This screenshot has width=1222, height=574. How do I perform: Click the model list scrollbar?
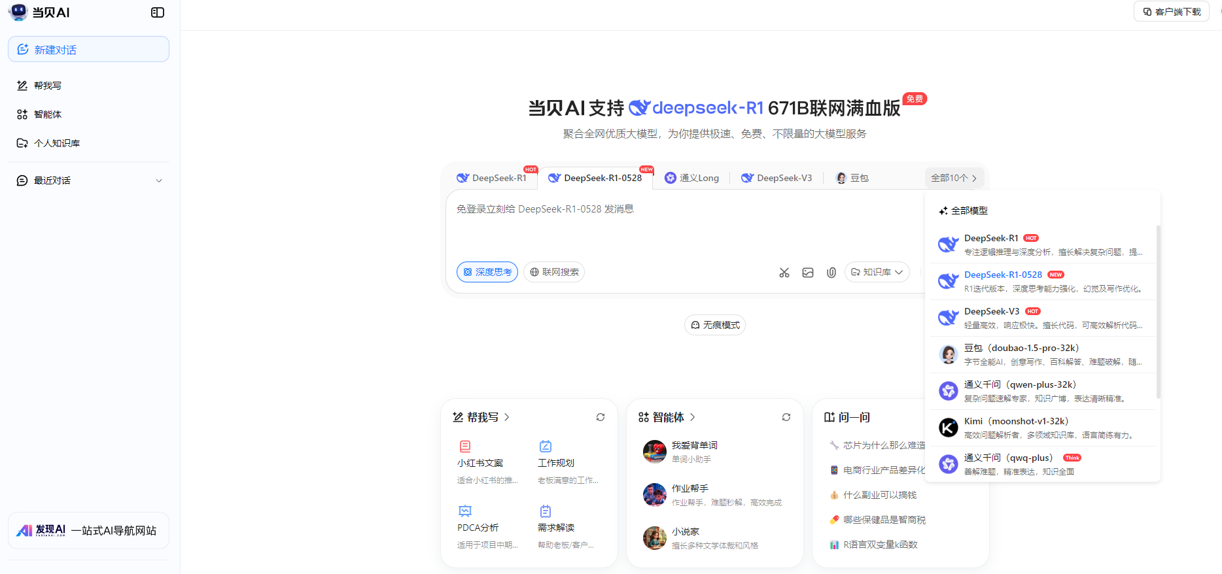(x=1158, y=312)
